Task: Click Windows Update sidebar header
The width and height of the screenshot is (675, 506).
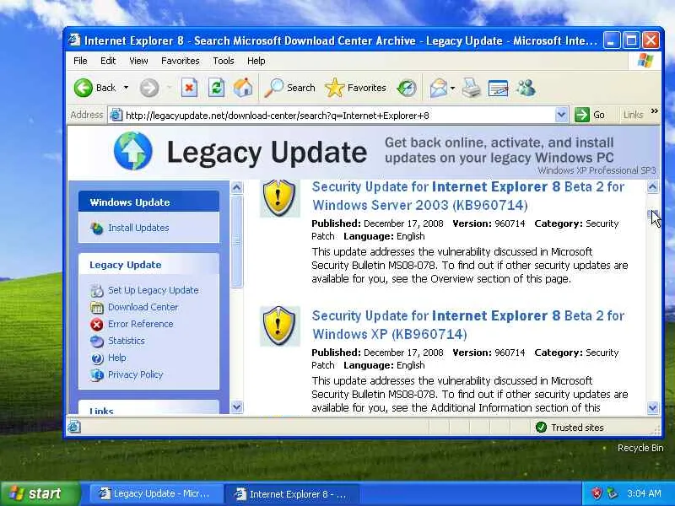Action: pyautogui.click(x=148, y=202)
